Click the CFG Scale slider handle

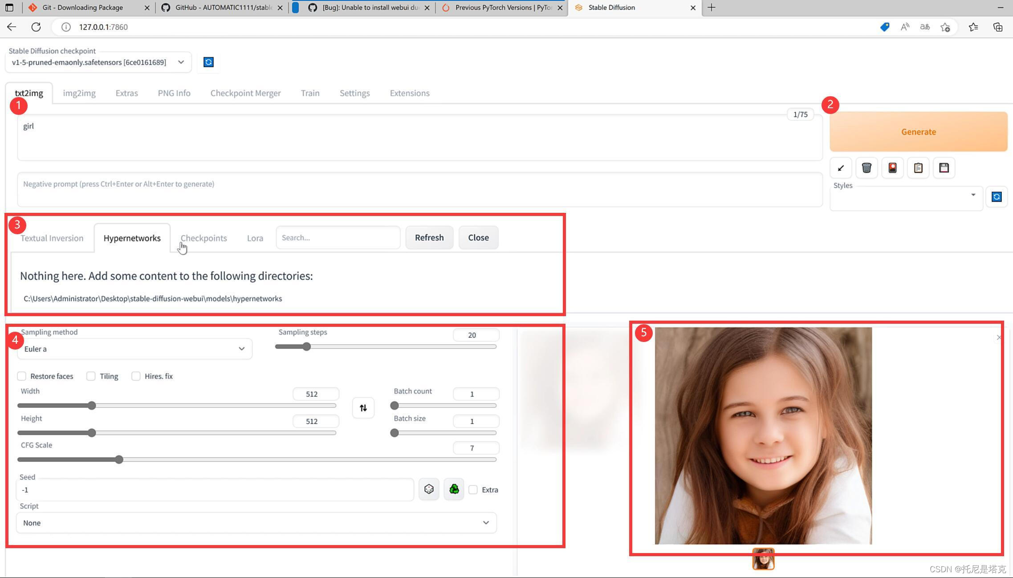click(119, 460)
